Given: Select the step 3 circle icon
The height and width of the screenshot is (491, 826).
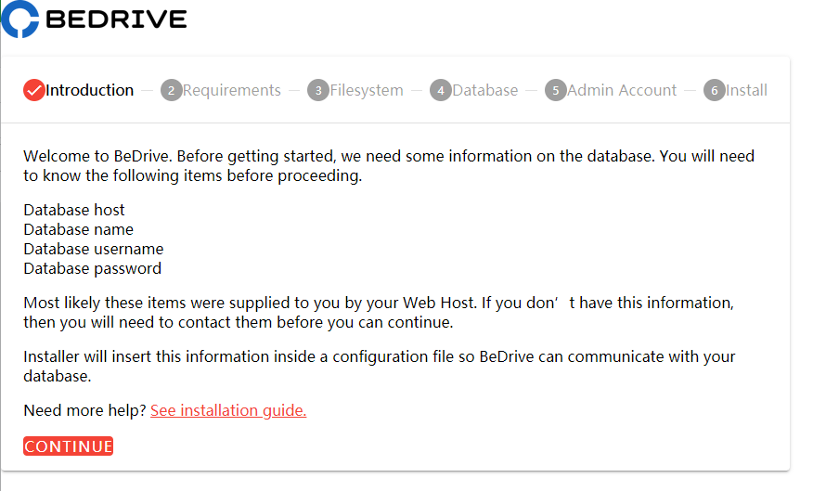Looking at the screenshot, I should click(x=318, y=91).
